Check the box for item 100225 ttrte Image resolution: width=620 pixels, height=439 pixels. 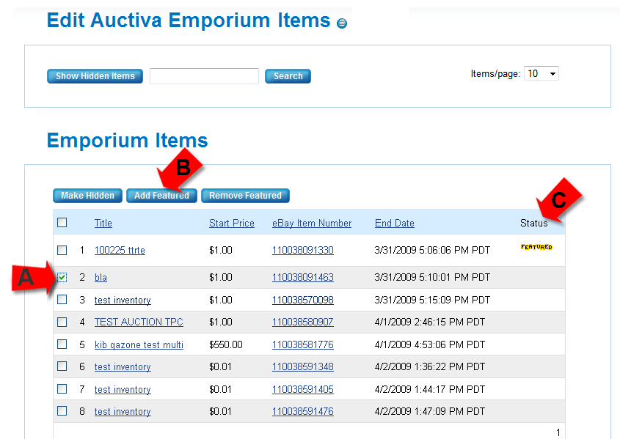pos(62,251)
